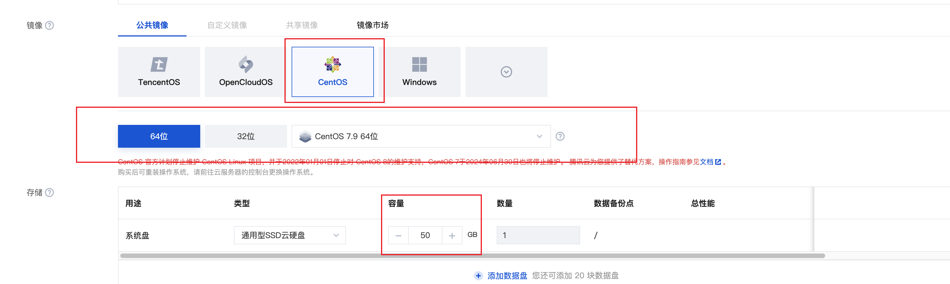Click the external link icon after 文档
The width and height of the screenshot is (950, 284).
click(718, 162)
